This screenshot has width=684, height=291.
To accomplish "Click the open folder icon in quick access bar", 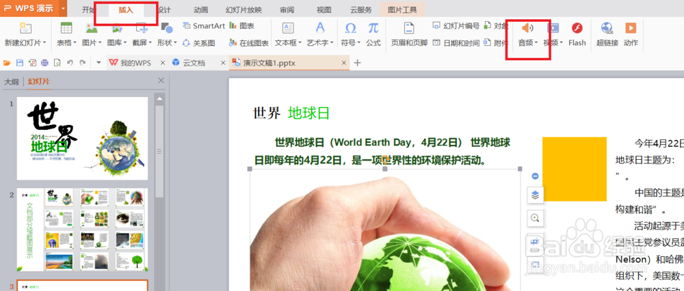I will tap(7, 63).
